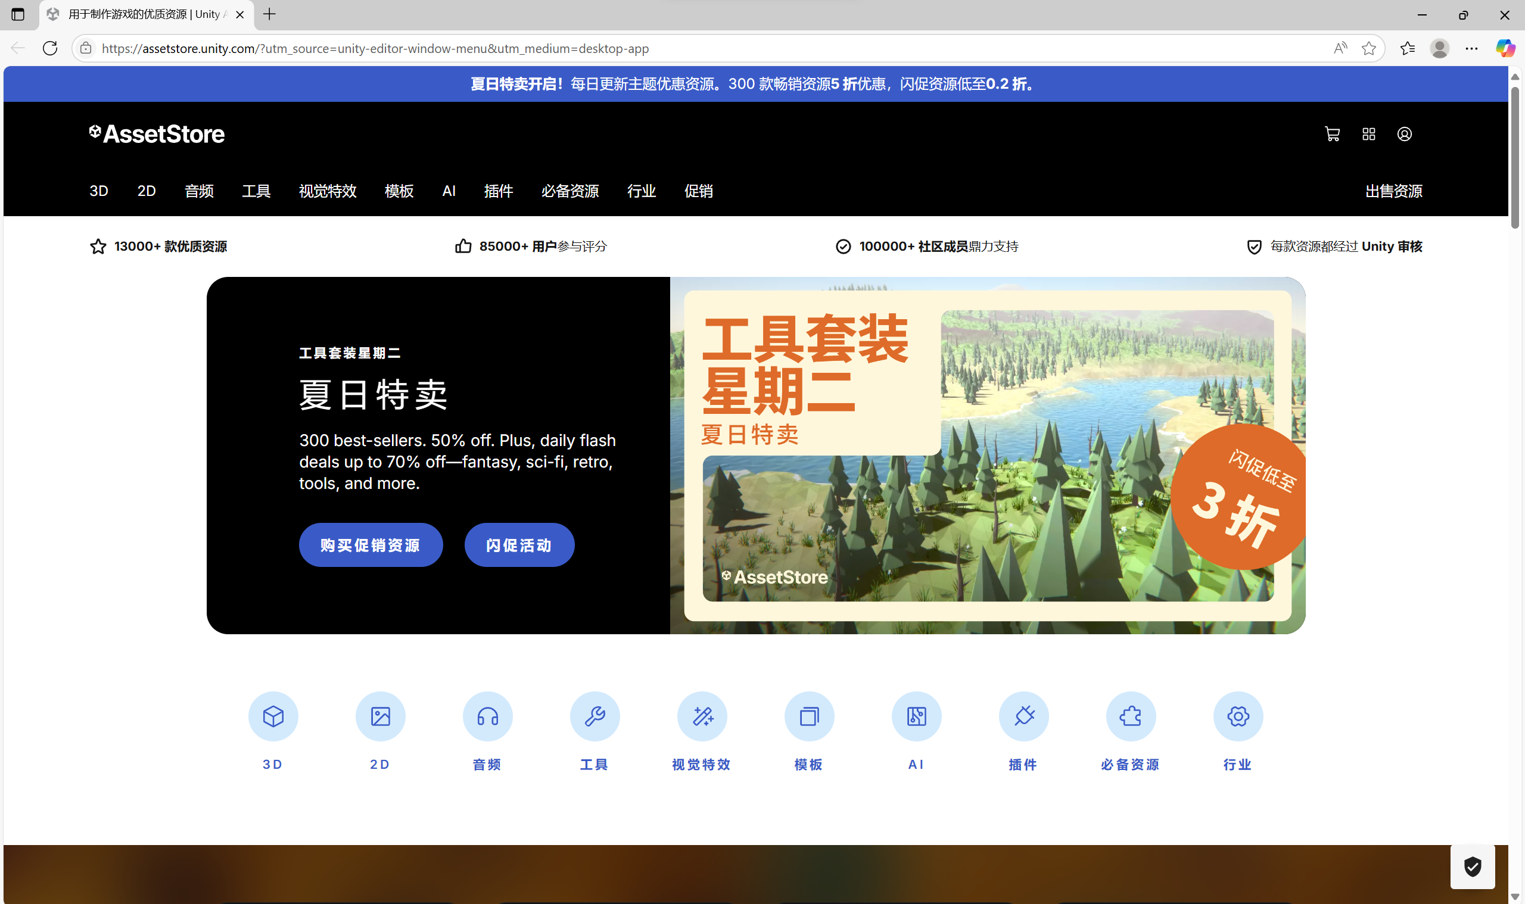
Task: Open the apps grid icon in header
Action: pyautogui.click(x=1368, y=134)
